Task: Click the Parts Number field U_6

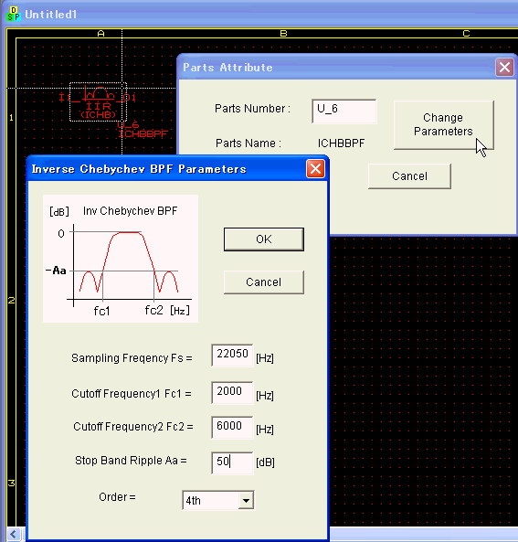Action: pos(344,111)
